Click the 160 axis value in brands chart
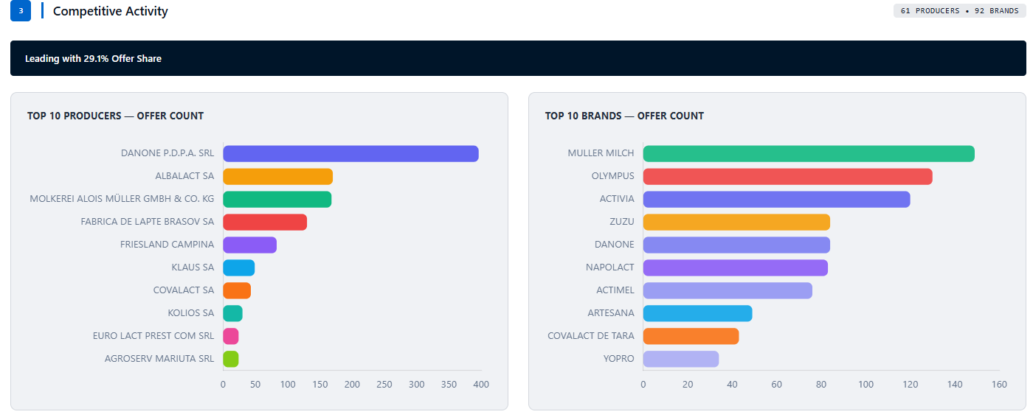1033x420 pixels. pyautogui.click(x=999, y=385)
